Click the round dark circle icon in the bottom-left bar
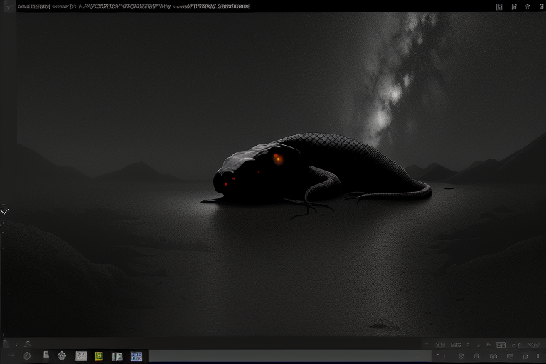546x364 pixels. pyautogui.click(x=27, y=356)
